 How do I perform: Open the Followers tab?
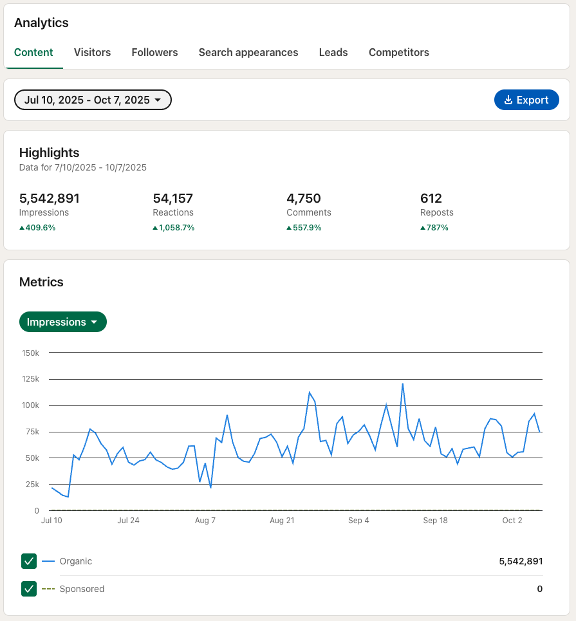pos(154,53)
